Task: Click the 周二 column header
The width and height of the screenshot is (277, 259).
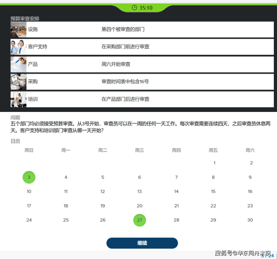Action: [x=103, y=150]
